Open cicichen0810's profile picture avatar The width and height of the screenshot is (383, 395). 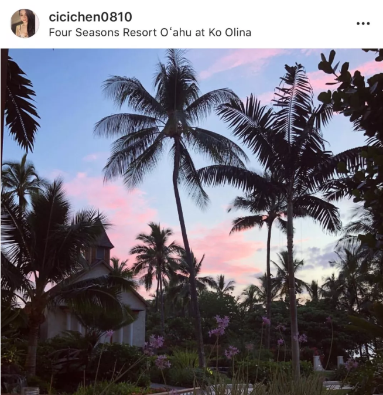pyautogui.click(x=25, y=23)
